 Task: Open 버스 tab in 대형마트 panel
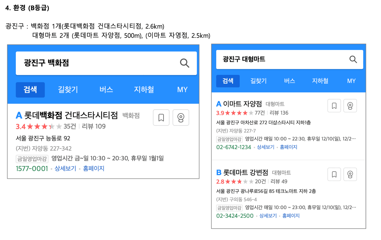pos(290,81)
